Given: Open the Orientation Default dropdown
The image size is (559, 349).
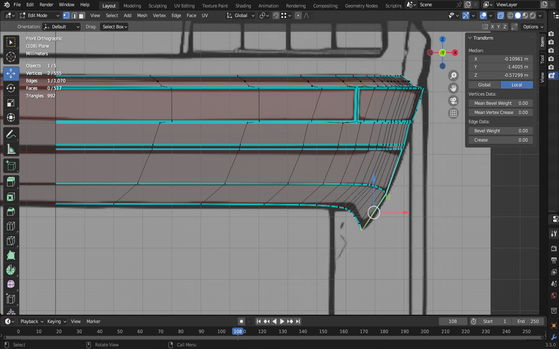Looking at the screenshot, I should pos(62,27).
